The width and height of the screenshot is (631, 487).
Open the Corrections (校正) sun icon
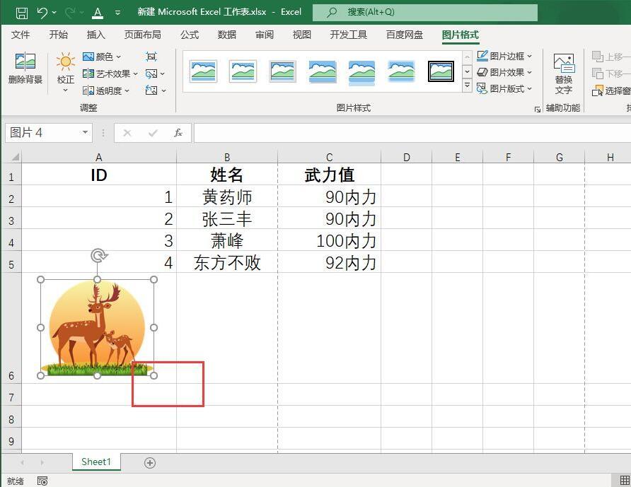65,61
